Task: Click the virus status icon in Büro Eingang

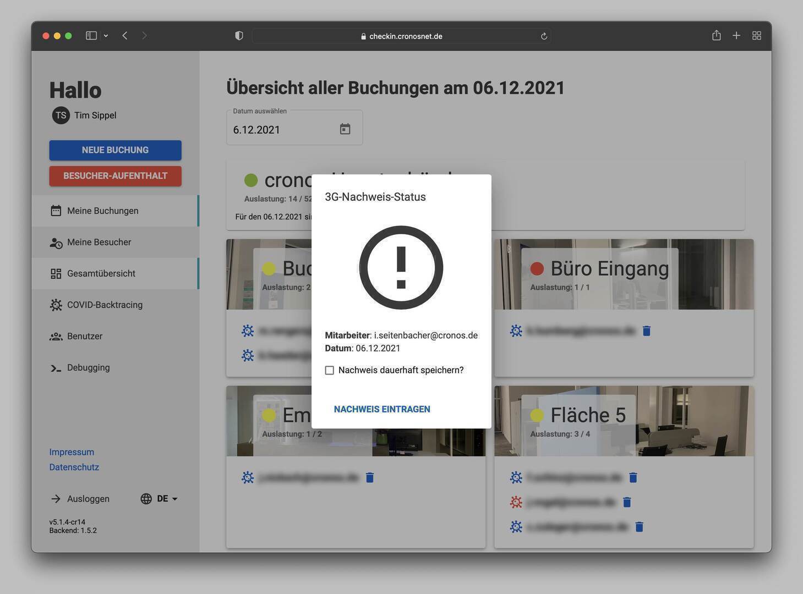Action: (516, 331)
